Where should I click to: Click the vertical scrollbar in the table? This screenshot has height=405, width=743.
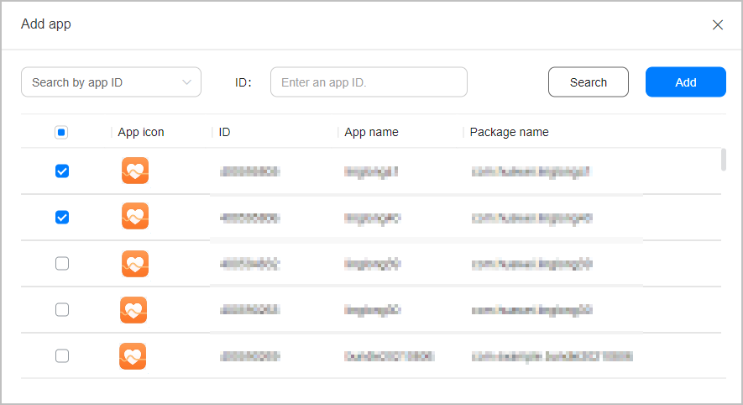[x=724, y=160]
